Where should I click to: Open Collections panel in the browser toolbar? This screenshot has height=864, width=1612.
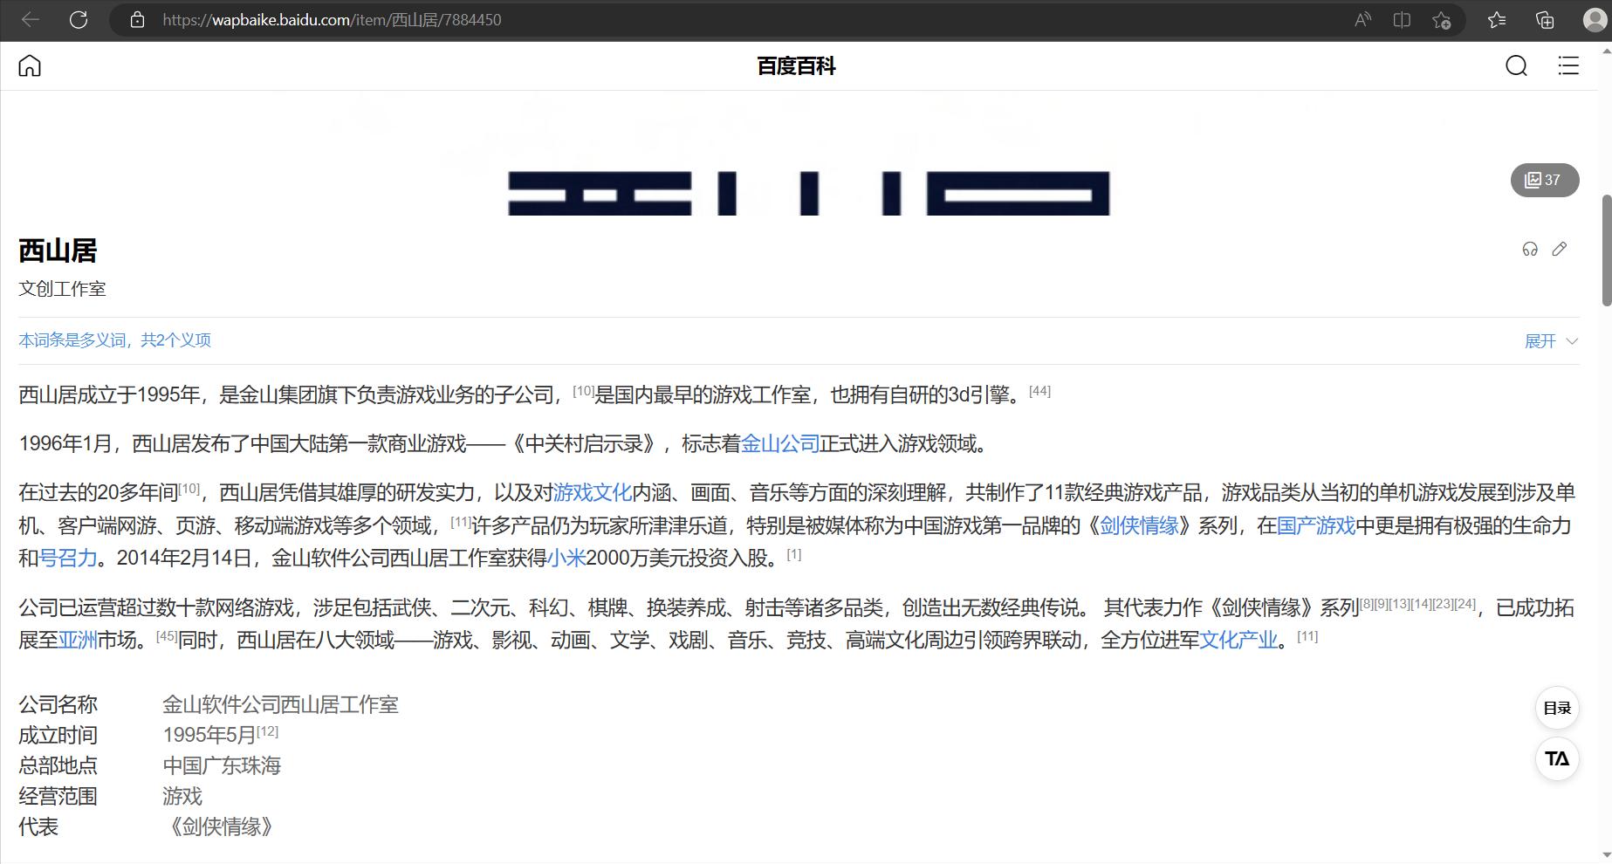(1544, 19)
